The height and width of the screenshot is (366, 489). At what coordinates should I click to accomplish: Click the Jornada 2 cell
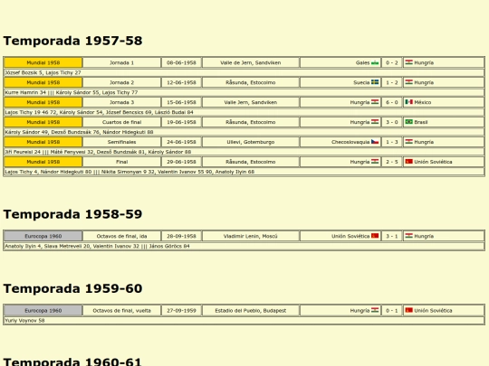point(121,82)
